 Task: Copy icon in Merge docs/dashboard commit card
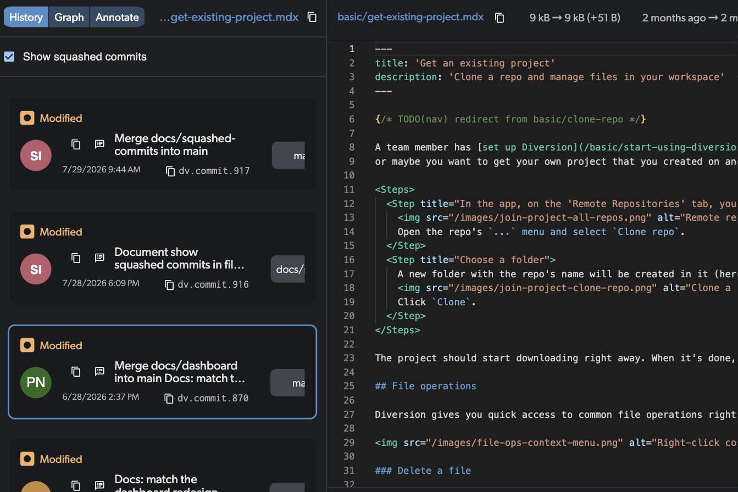pyautogui.click(x=76, y=372)
